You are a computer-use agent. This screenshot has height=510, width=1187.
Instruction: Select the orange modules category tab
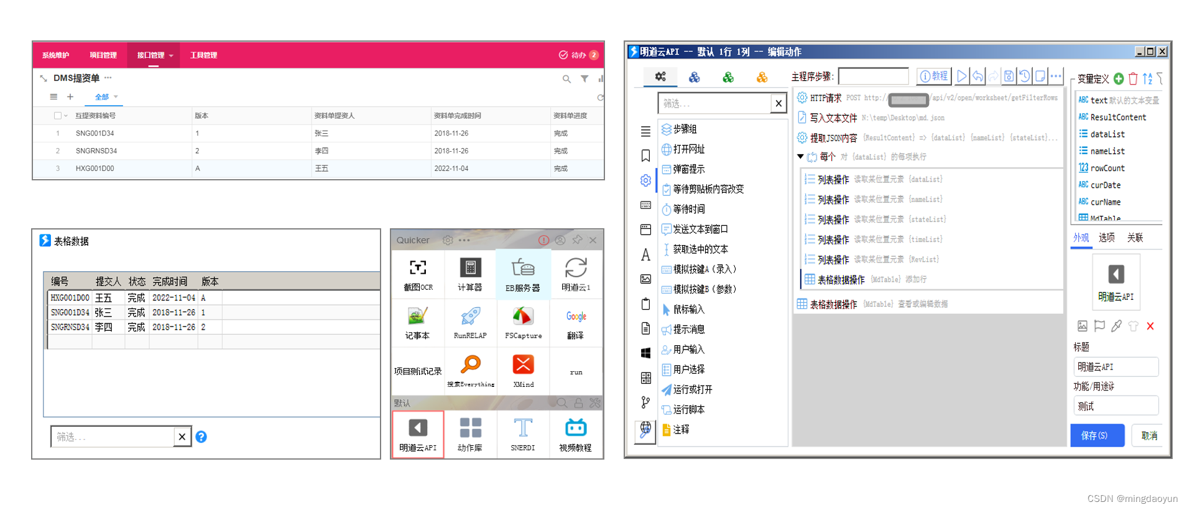tap(762, 77)
